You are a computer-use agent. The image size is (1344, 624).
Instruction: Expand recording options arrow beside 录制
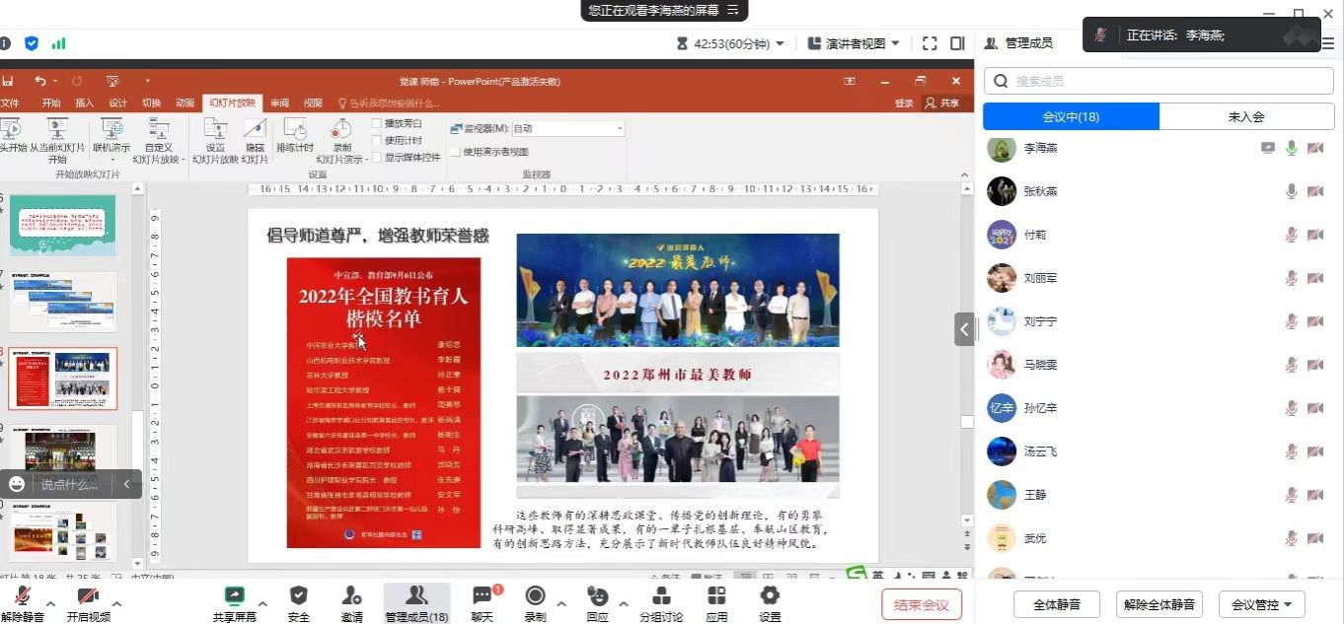pos(561,603)
